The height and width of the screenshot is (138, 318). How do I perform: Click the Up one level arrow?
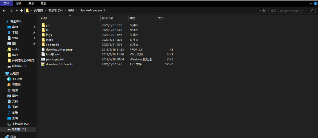pyautogui.click(x=21, y=11)
